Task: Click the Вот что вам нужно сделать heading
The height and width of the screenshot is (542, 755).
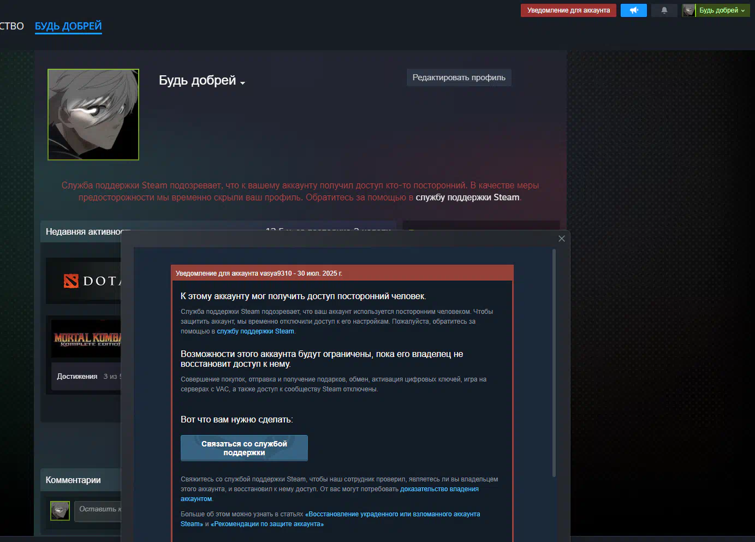Action: pyautogui.click(x=237, y=420)
